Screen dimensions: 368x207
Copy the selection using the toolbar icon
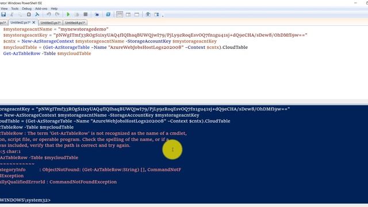click(20, 14)
